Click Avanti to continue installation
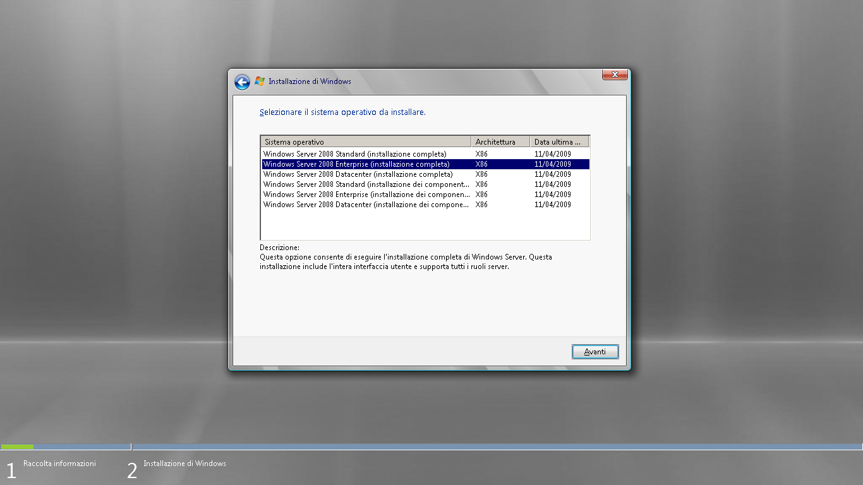The image size is (863, 485). coord(595,352)
